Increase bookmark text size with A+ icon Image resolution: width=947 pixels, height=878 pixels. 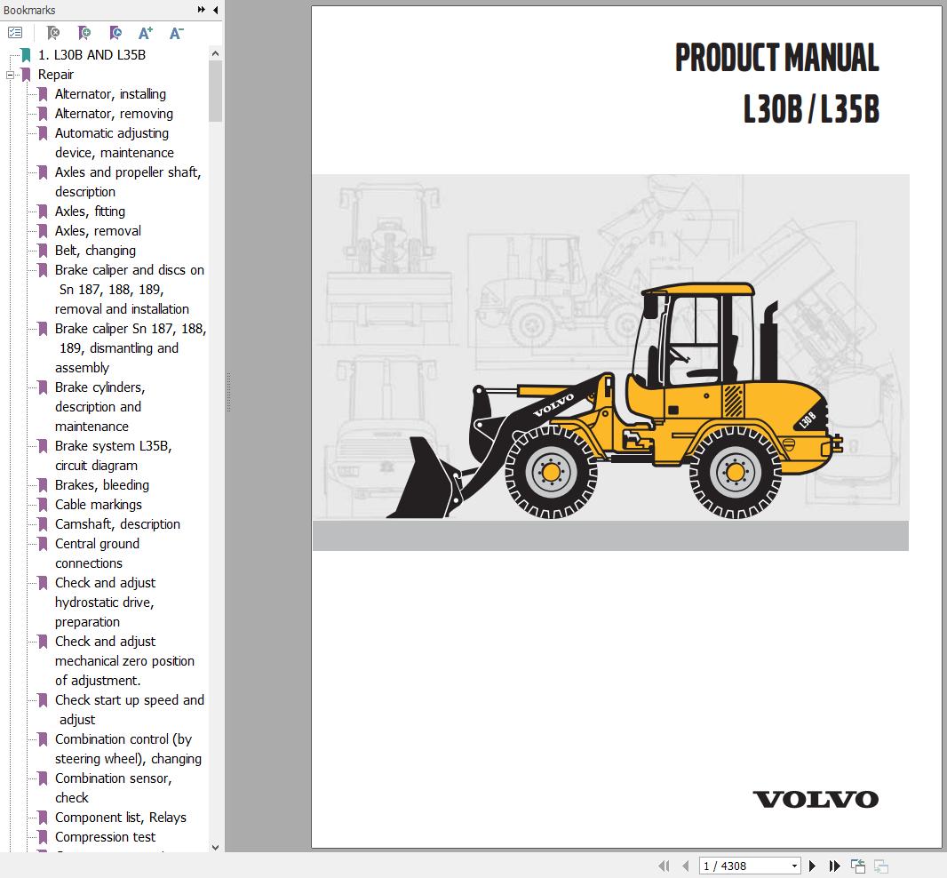tap(145, 32)
